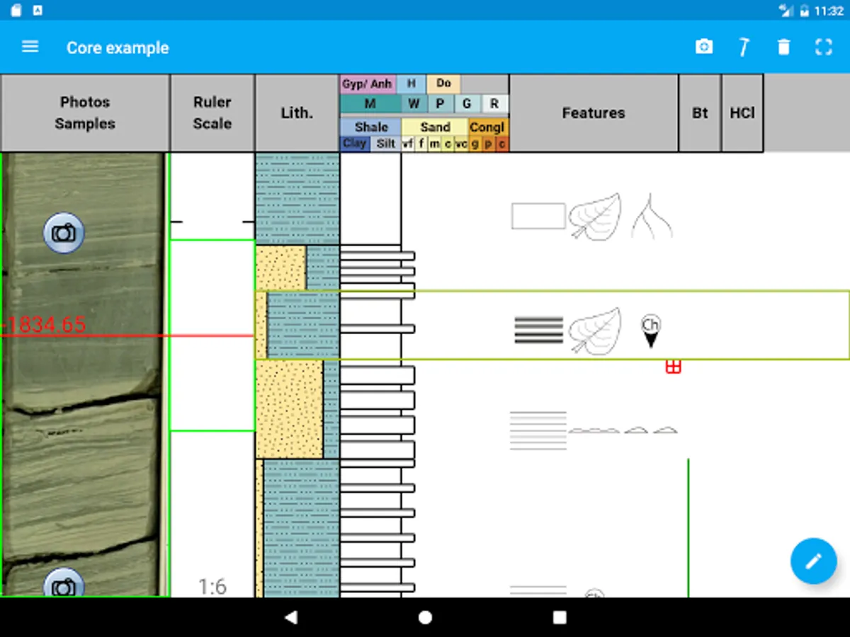The image size is (850, 637).
Task: Select the M mudstone swatch
Action: 370,104
